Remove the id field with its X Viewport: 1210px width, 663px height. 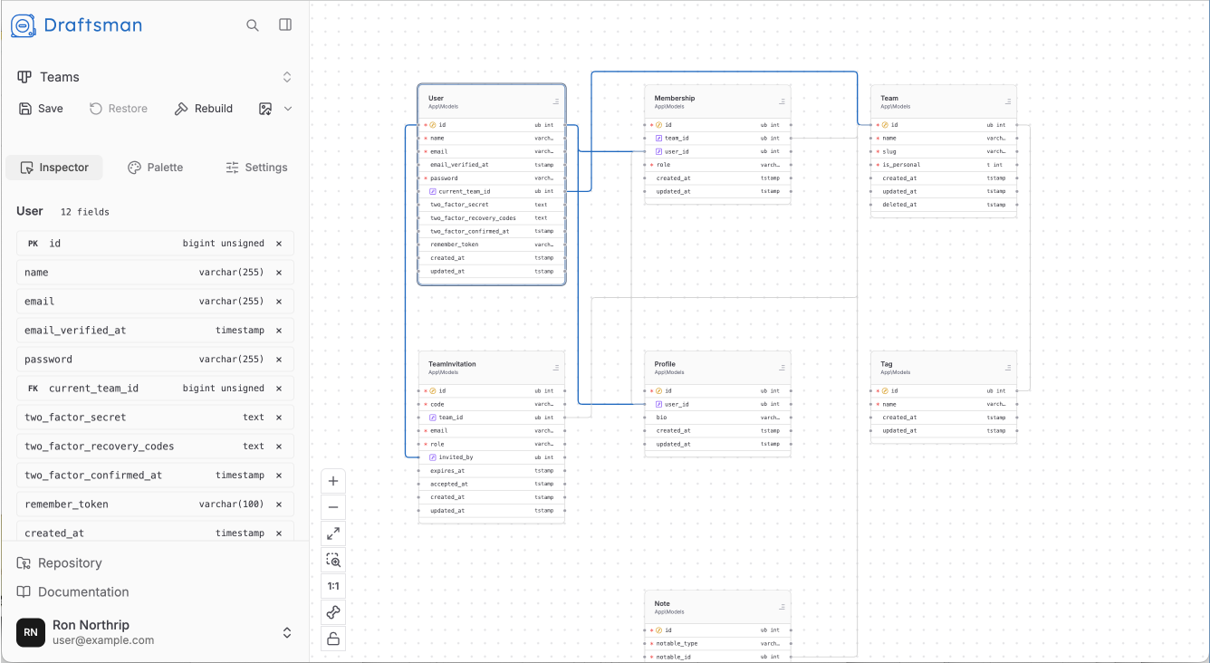[x=279, y=244]
